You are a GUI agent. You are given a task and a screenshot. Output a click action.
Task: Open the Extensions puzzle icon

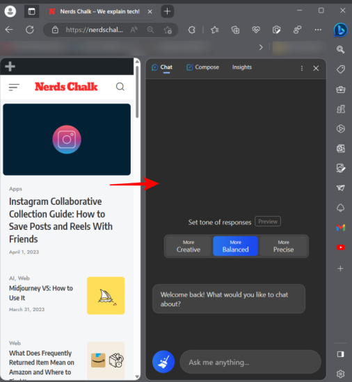point(192,30)
